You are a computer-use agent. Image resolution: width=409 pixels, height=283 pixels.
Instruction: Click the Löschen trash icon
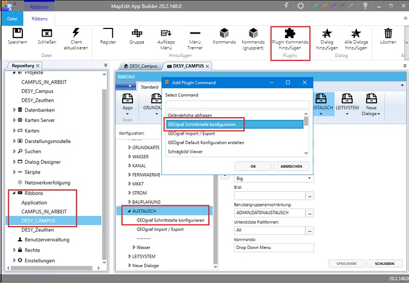[388, 34]
